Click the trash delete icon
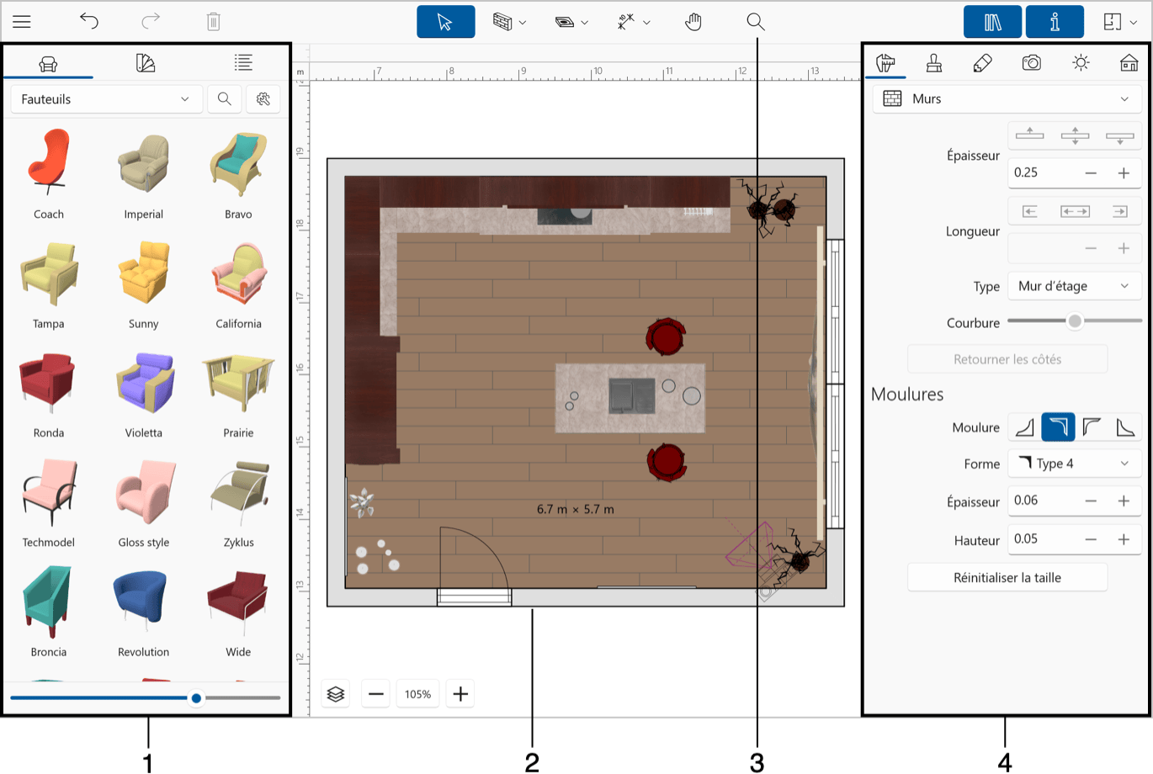 point(213,22)
